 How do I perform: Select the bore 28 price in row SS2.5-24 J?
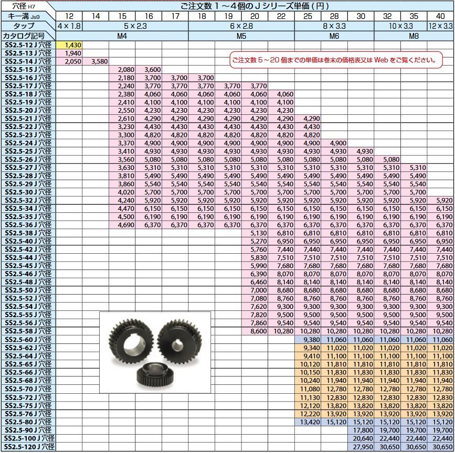[334, 143]
